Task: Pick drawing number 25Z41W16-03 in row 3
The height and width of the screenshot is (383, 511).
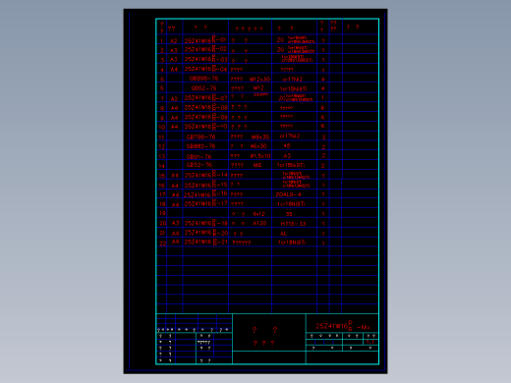Action: tap(205, 59)
